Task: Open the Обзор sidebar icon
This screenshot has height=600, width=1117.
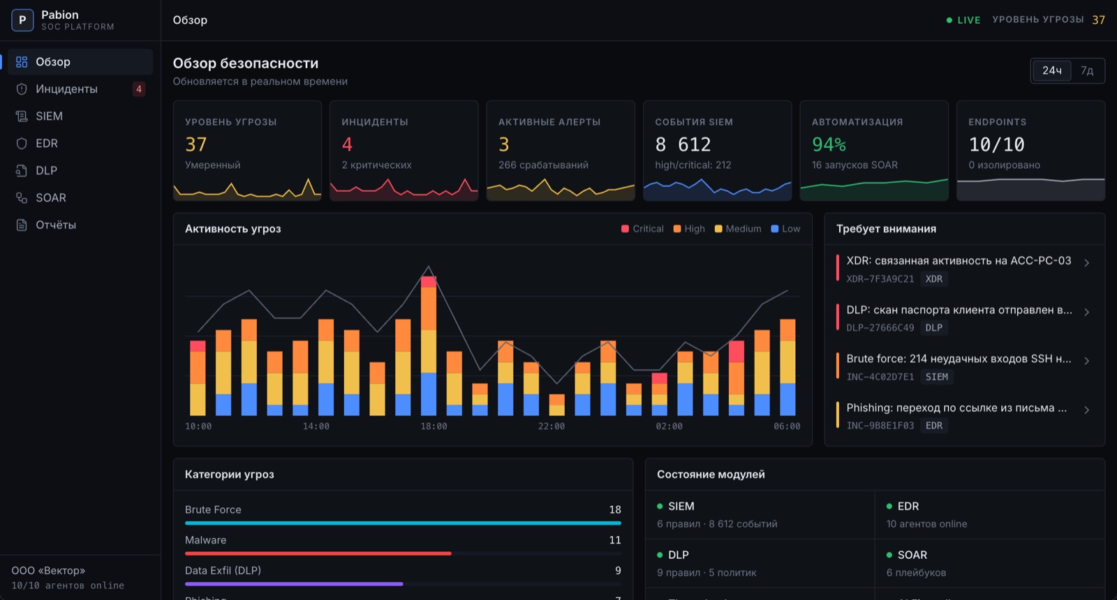Action: point(22,62)
